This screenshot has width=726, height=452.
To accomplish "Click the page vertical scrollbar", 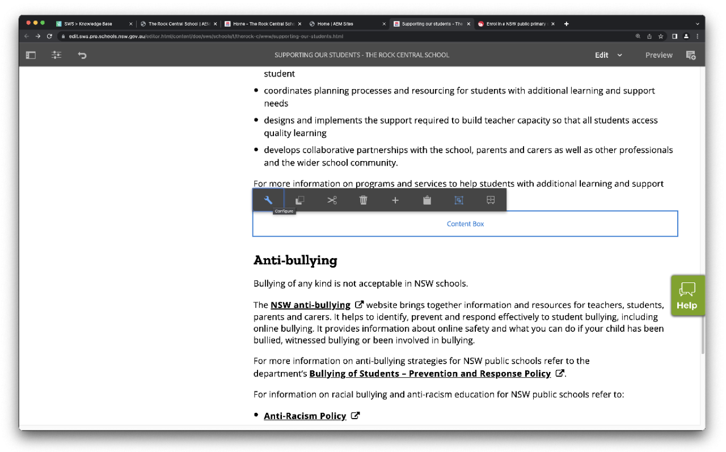I will click(x=703, y=335).
